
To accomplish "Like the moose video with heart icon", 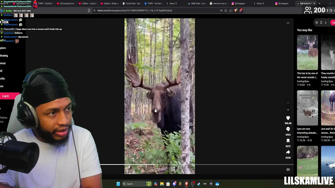I will 288,118.
